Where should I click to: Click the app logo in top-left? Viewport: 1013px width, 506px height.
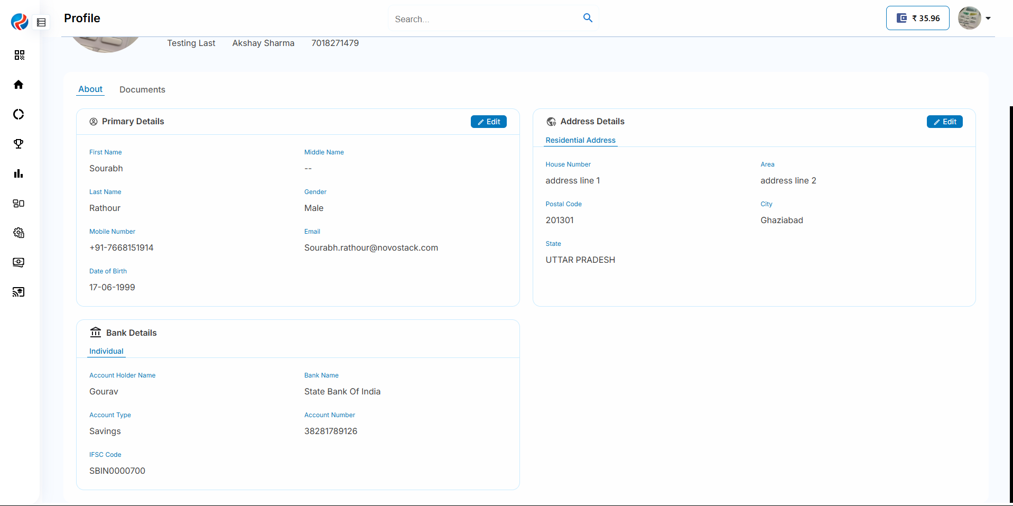(20, 22)
